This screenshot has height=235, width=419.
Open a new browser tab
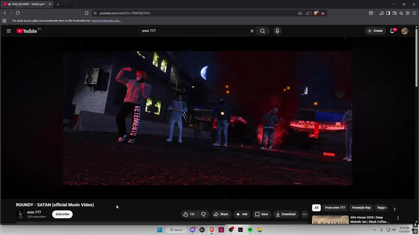click(x=58, y=4)
